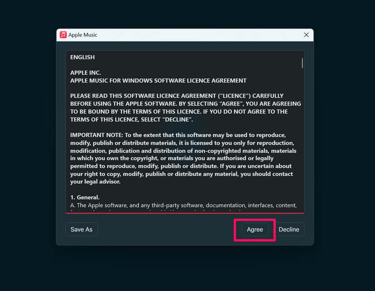Click the APPLE INC. line
Viewport: 375px width, 291px height.
click(x=86, y=73)
